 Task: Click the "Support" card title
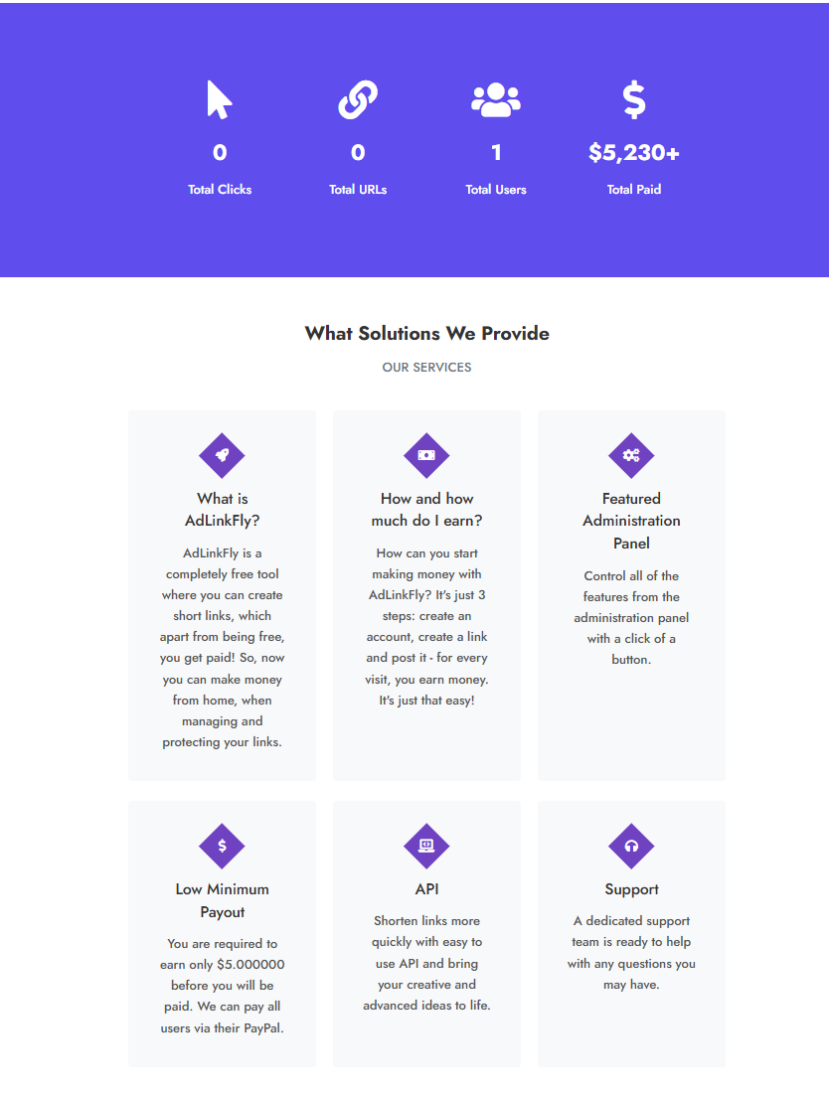click(631, 889)
